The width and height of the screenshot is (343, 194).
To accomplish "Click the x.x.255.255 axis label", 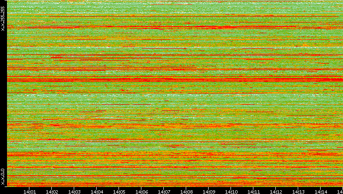I will coord(3,19).
